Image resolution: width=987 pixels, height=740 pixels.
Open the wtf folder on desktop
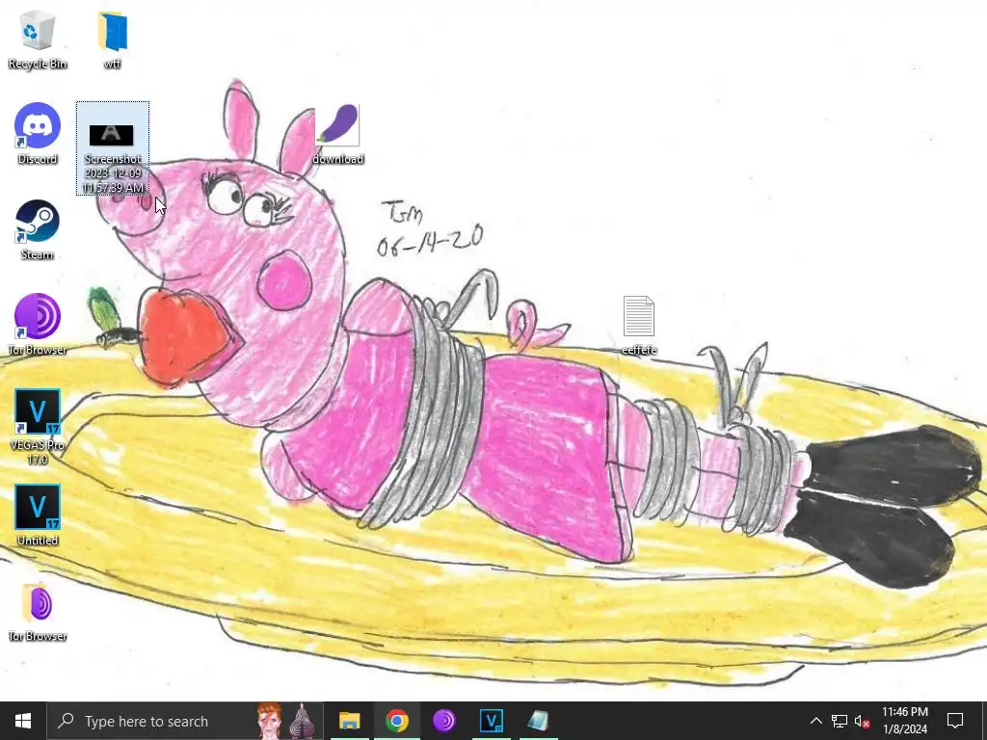[x=112, y=39]
